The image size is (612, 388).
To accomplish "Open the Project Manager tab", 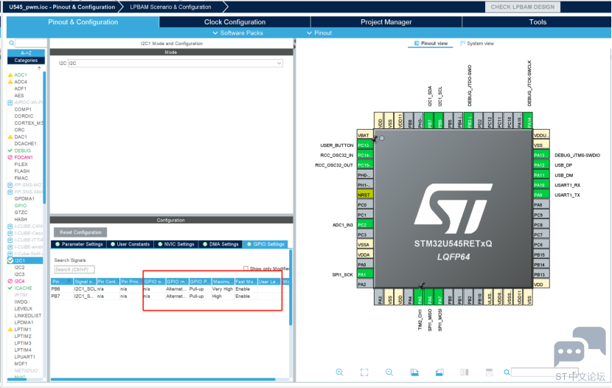I will (x=386, y=22).
